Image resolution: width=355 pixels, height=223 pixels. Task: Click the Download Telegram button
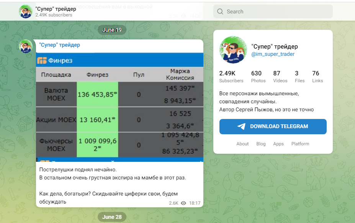[273, 127]
